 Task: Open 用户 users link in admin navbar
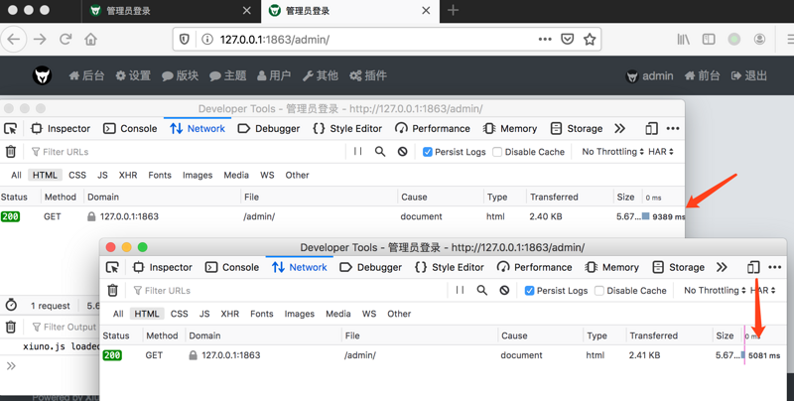click(274, 76)
